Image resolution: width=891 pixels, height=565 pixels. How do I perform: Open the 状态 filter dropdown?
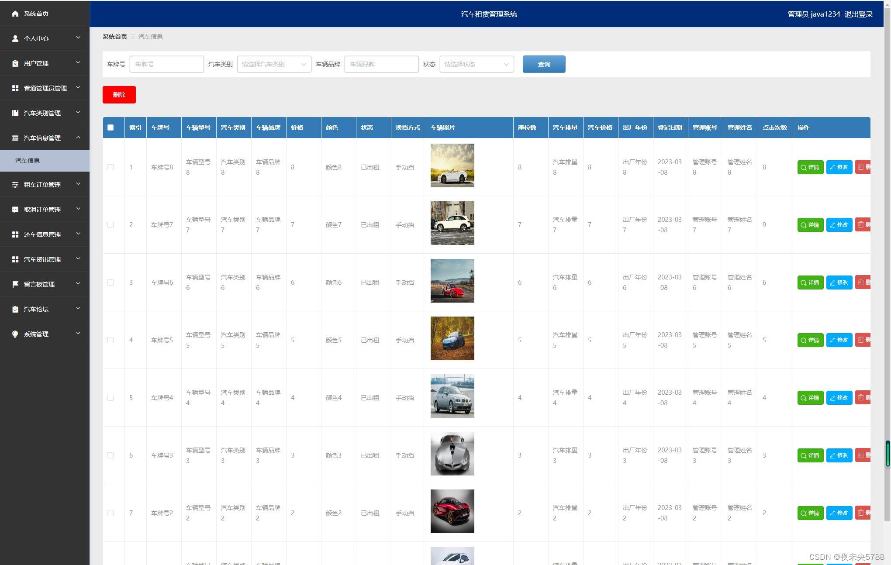(x=477, y=64)
